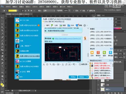Click the yellow foreground color swatch
This screenshot has height=94, width=126.
click(x=2, y=84)
